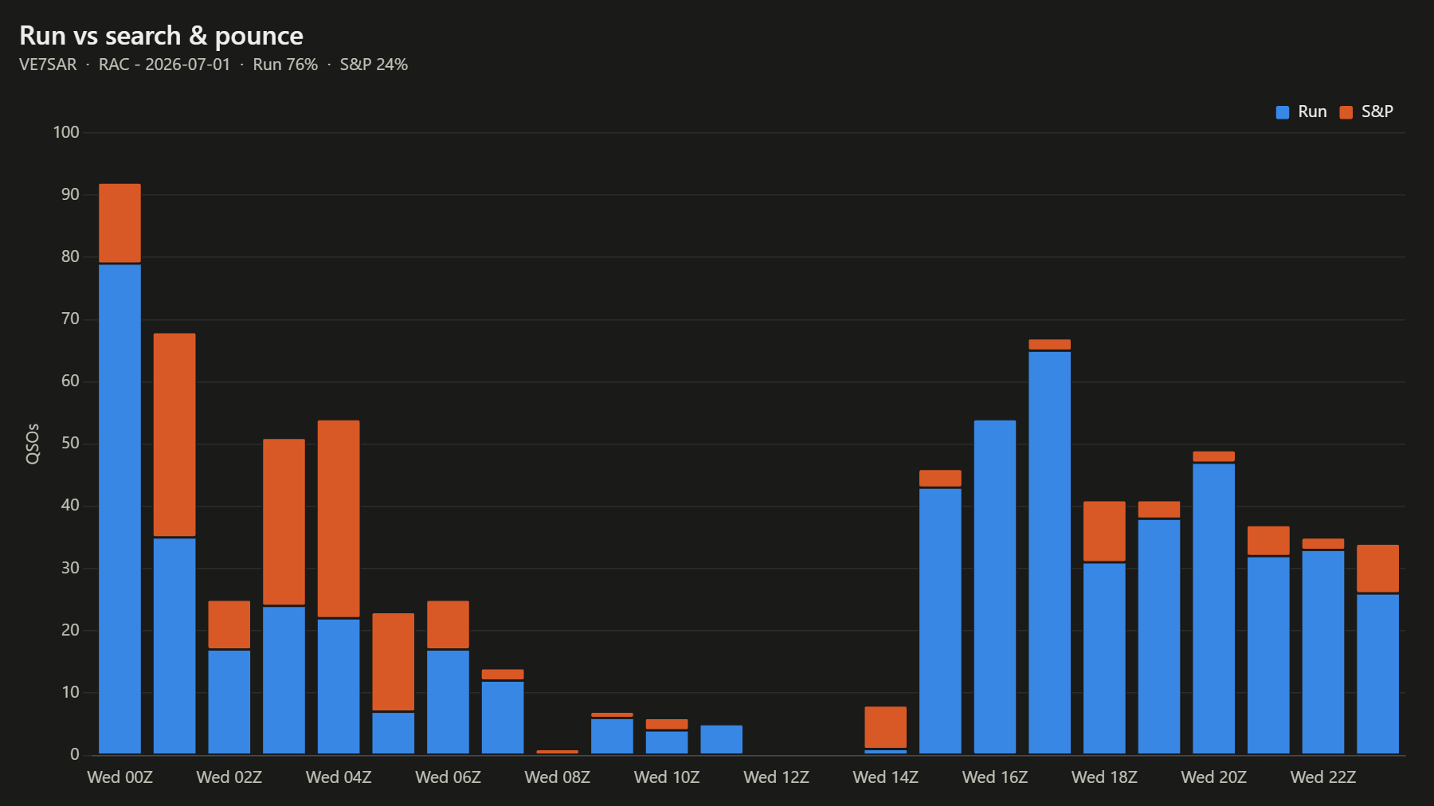Click the 'Wed 14Z' x-axis label
Viewport: 1434px width, 806px height.
885,777
